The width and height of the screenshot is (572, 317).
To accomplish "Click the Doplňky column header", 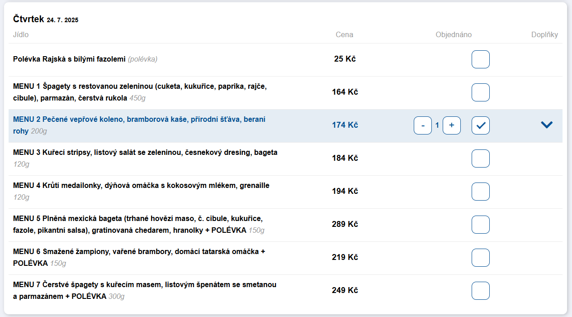I will (x=544, y=35).
